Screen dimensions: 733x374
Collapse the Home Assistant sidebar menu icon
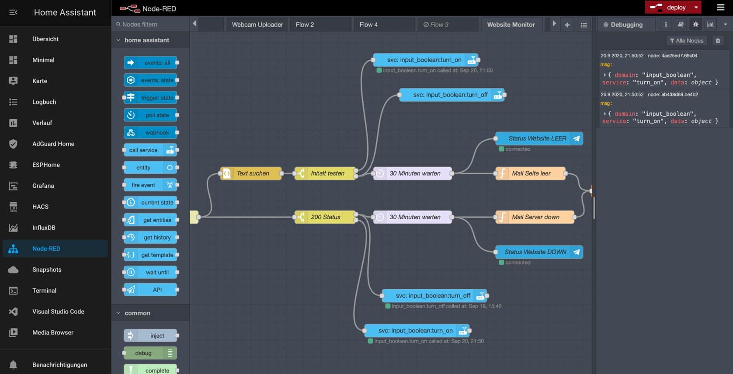pyautogui.click(x=13, y=12)
